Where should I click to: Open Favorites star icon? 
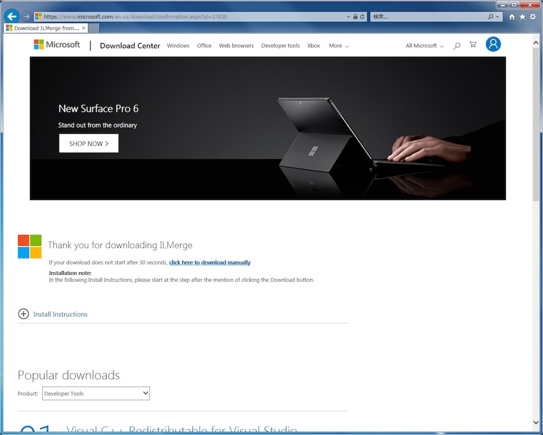point(522,16)
